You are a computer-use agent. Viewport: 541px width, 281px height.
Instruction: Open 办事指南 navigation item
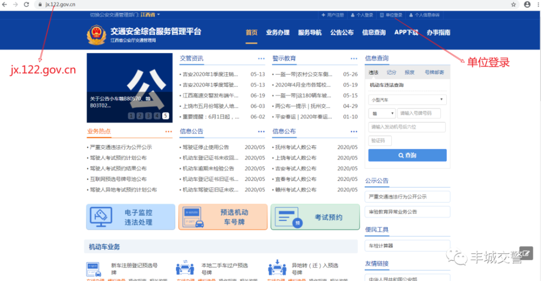[439, 32]
